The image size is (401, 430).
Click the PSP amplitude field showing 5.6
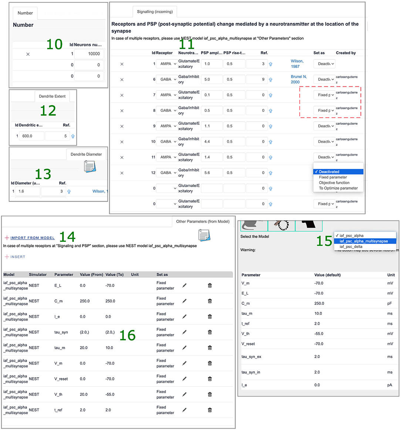[212, 173]
